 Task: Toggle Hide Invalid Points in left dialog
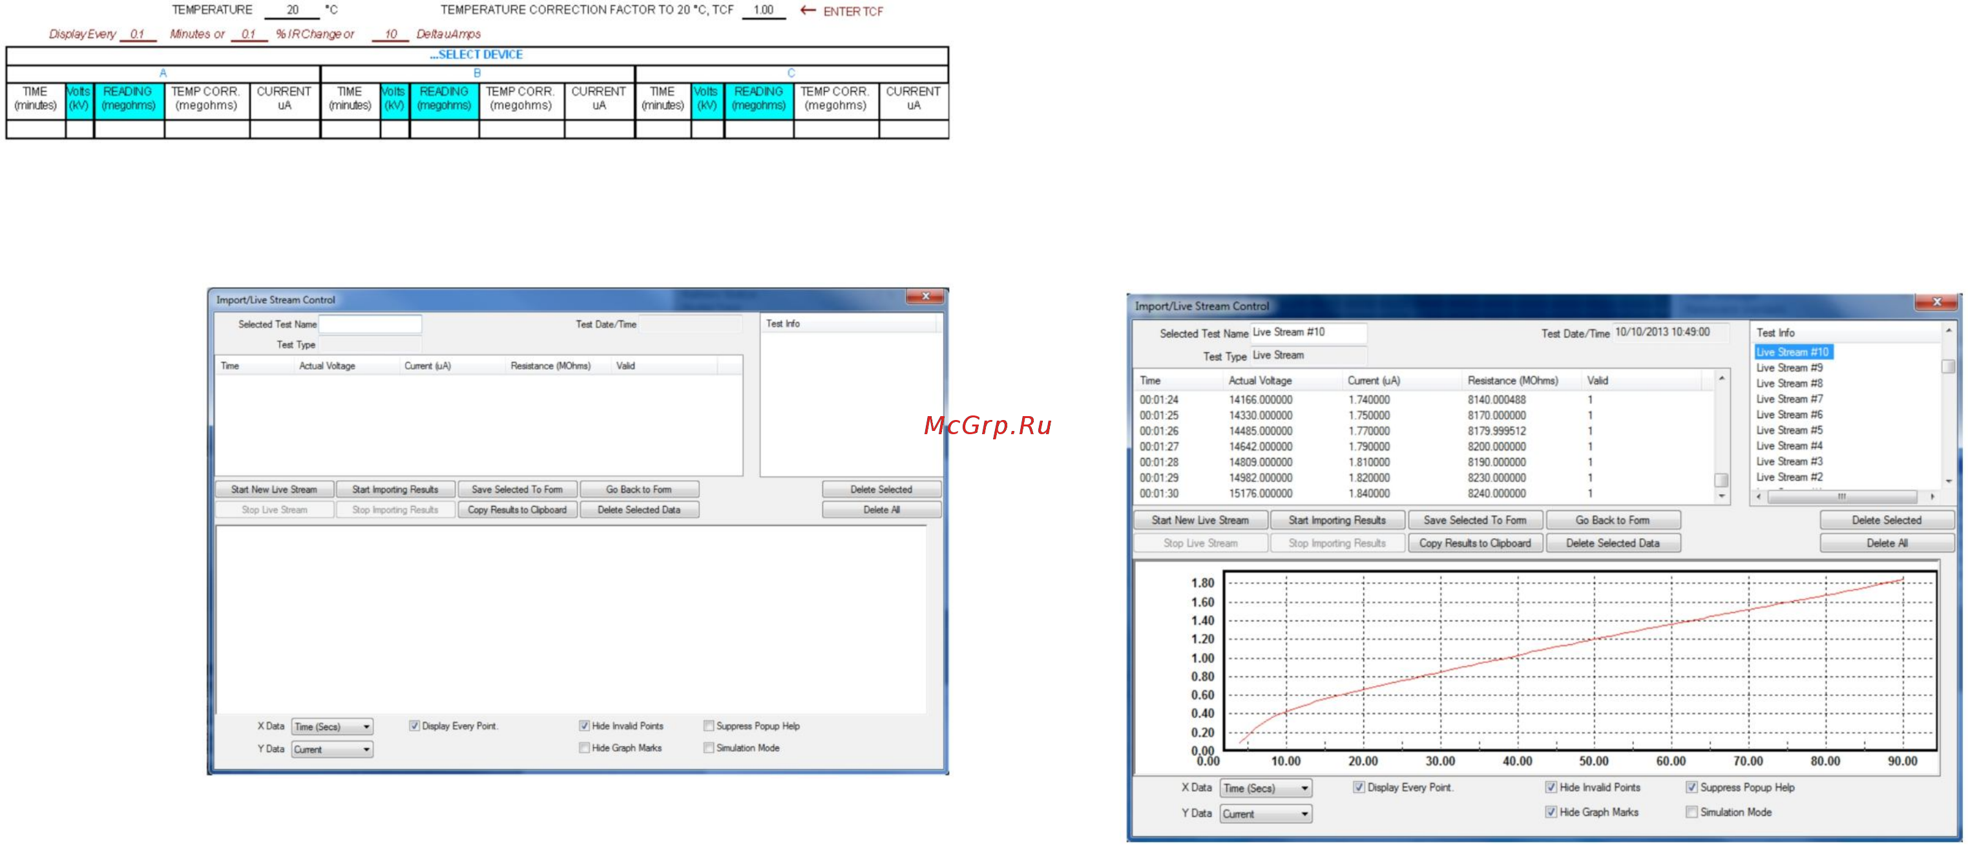pos(585,726)
